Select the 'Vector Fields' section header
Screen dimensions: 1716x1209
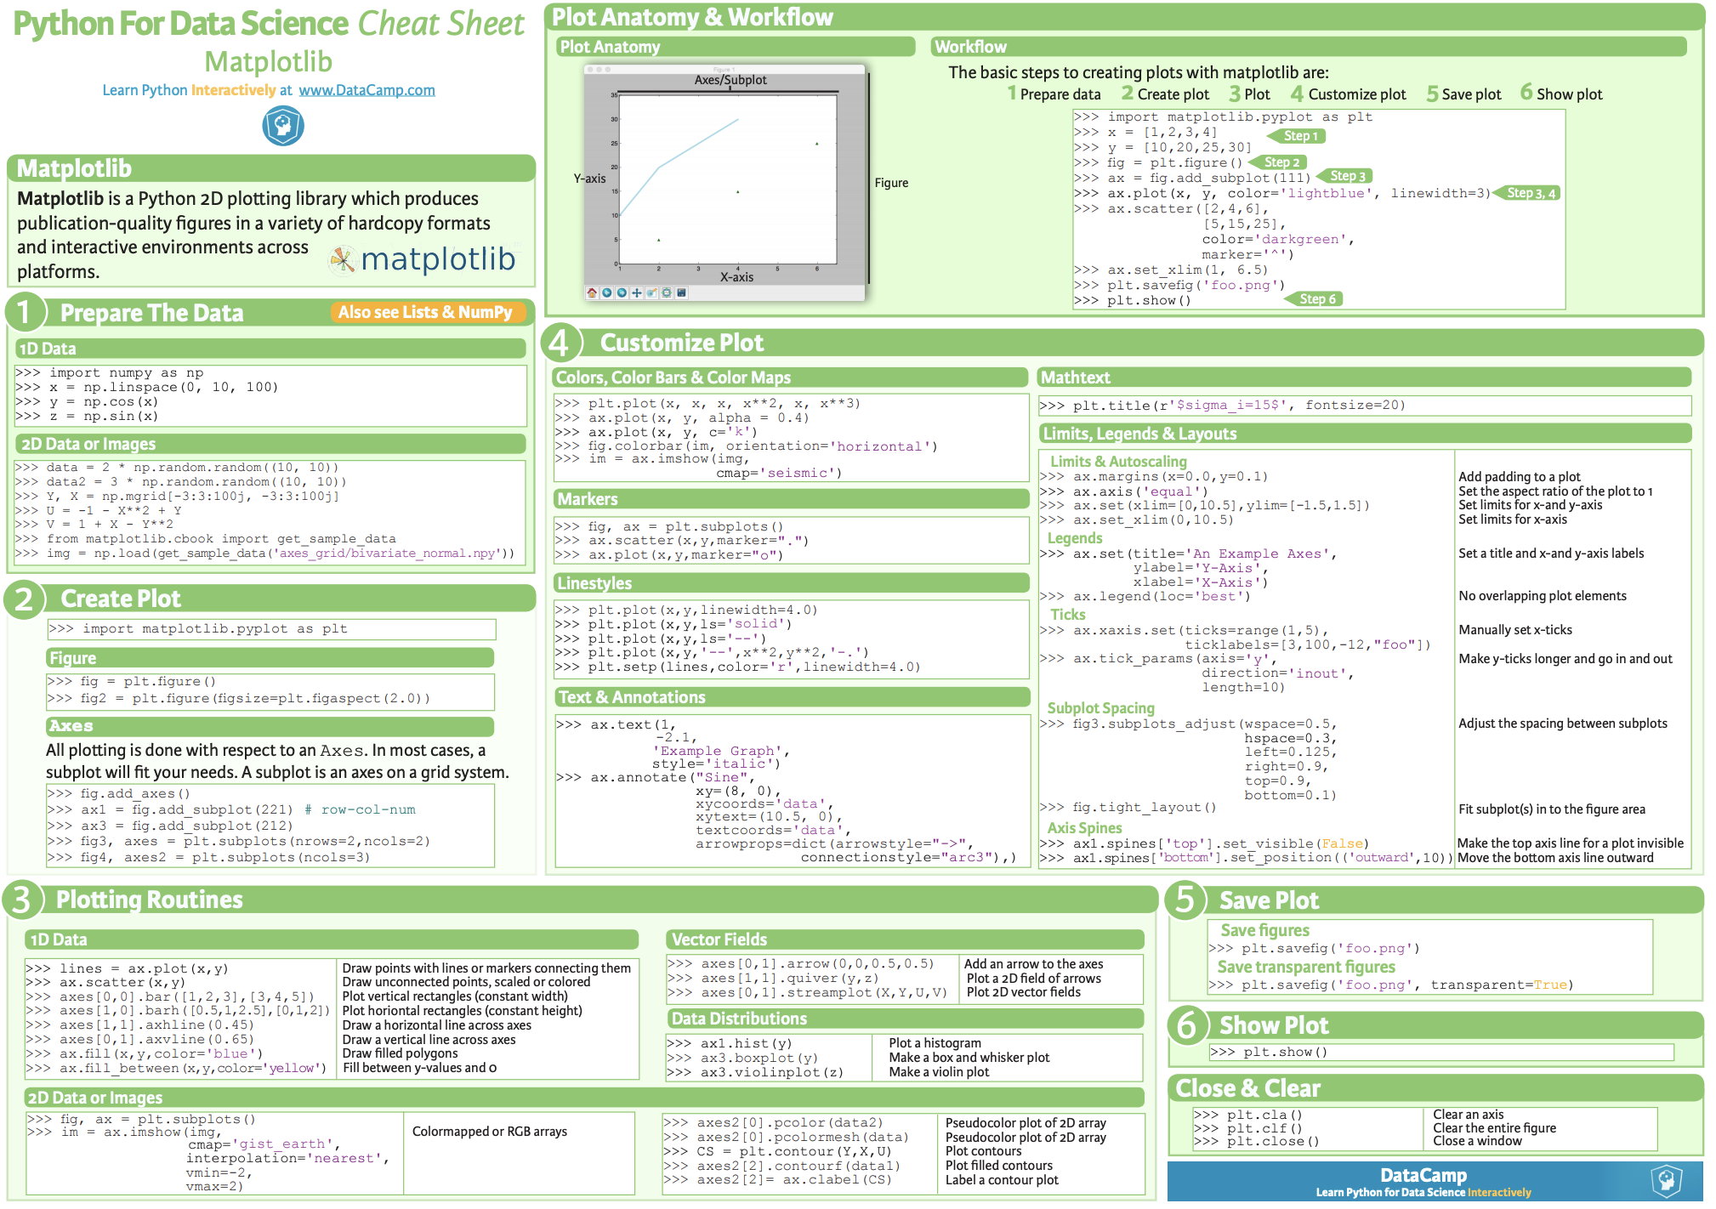click(x=906, y=939)
